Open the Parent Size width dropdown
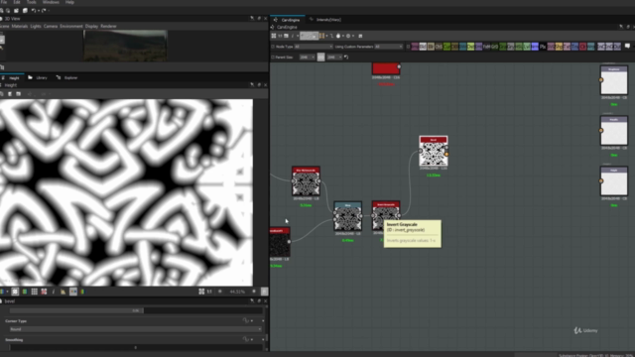This screenshot has width=635, height=357. [x=307, y=58]
